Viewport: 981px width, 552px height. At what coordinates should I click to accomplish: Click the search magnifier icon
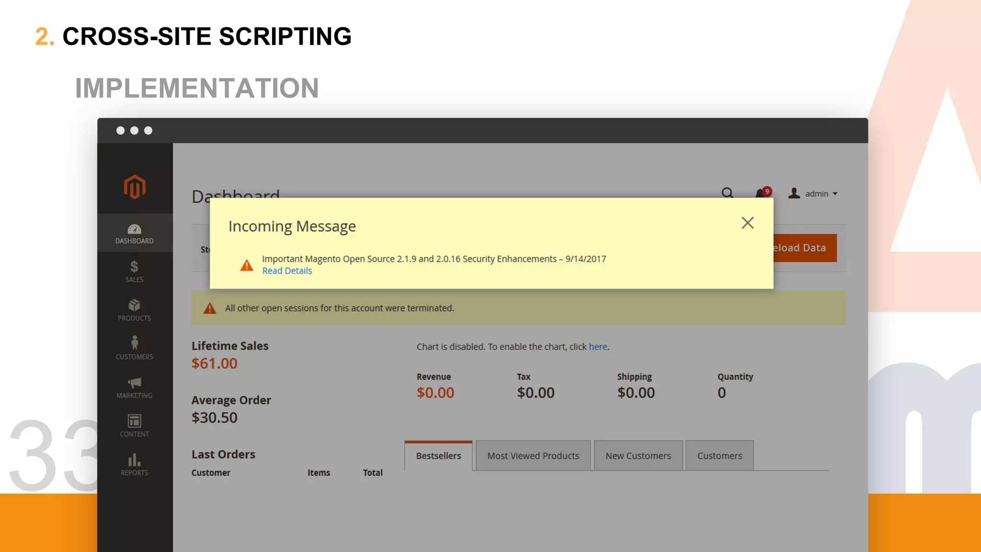[x=728, y=193]
